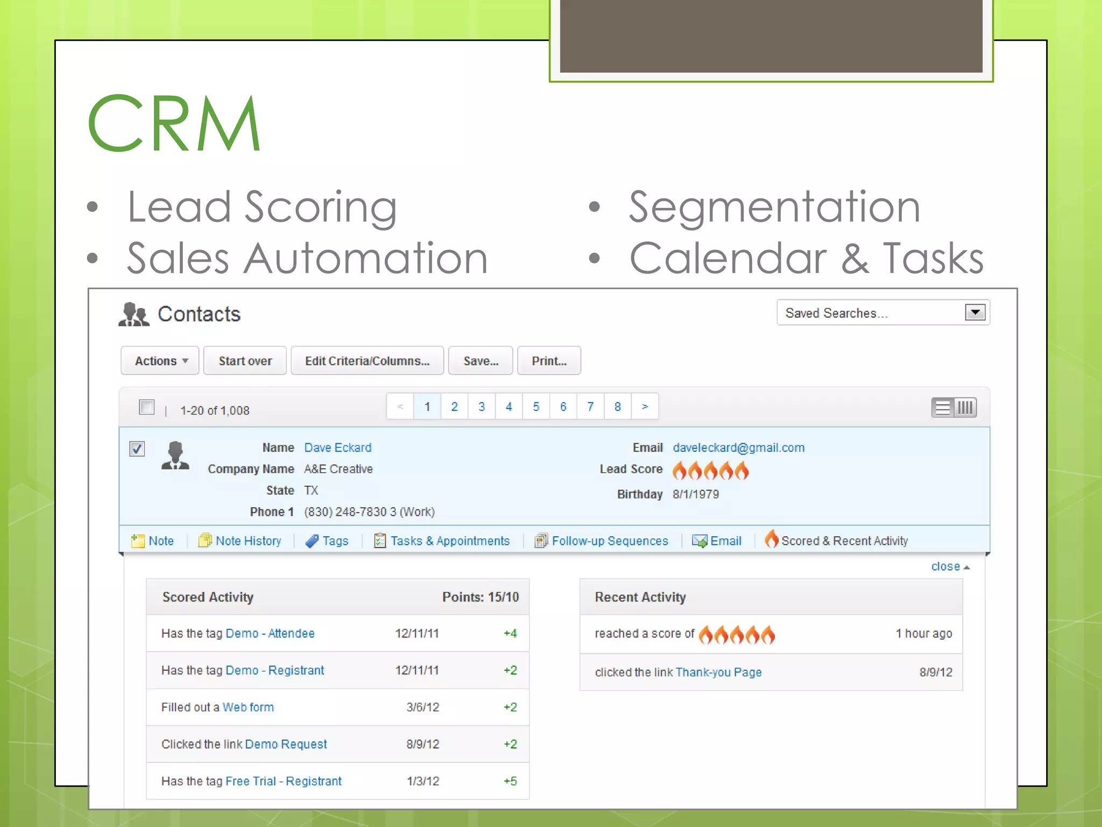Screen dimensions: 1102x827
Task: Open the Demo - Registrant tag link
Action: (275, 670)
